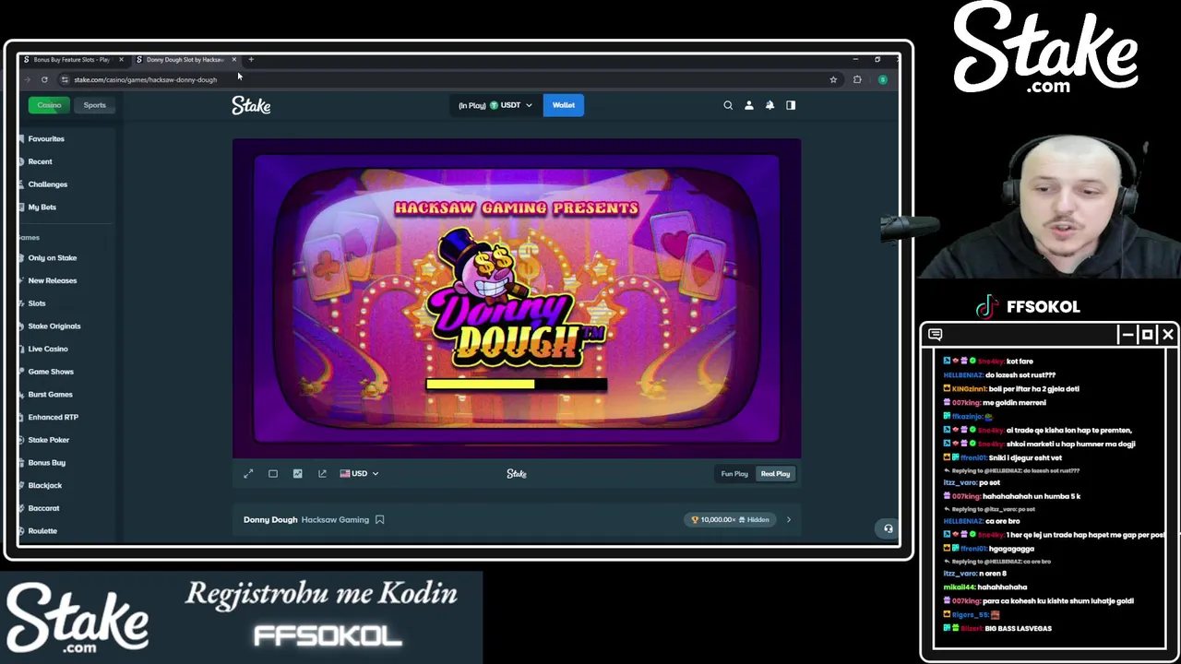Reload the browser page
Image resolution: width=1181 pixels, height=664 pixels.
tap(44, 79)
